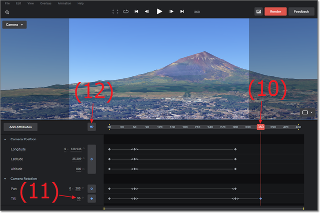This screenshot has width=320, height=213.
Task: Step back one frame
Action: pyautogui.click(x=146, y=11)
